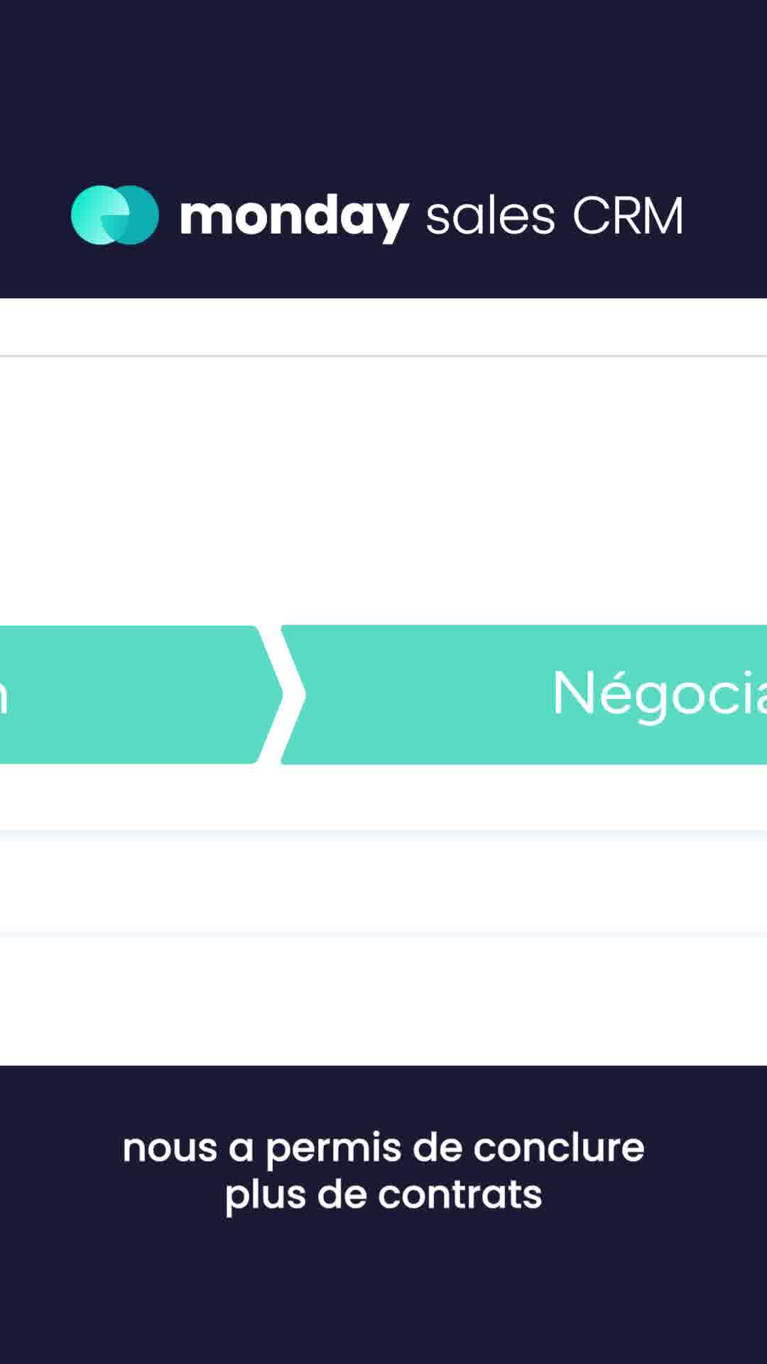This screenshot has width=767, height=1364.
Task: Click the dark footer area below the subtitle
Action: coord(383,1293)
